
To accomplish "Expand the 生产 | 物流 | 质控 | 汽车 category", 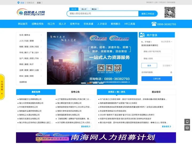I will [x=31, y=58].
